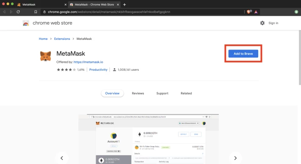
Task: Click the 1,008,161 users text
Action: click(x=128, y=69)
